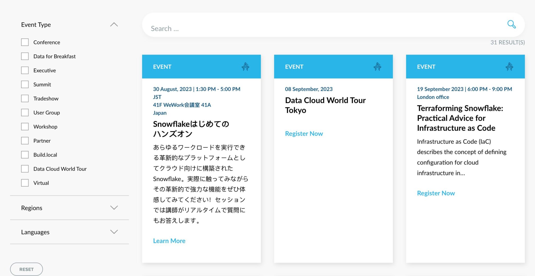This screenshot has width=535, height=276.
Task: Click the London office location text
Action: pyautogui.click(x=433, y=97)
